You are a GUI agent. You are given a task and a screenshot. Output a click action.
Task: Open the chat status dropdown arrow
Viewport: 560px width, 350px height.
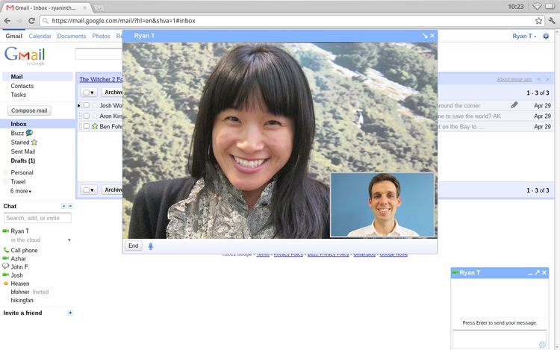[69, 240]
